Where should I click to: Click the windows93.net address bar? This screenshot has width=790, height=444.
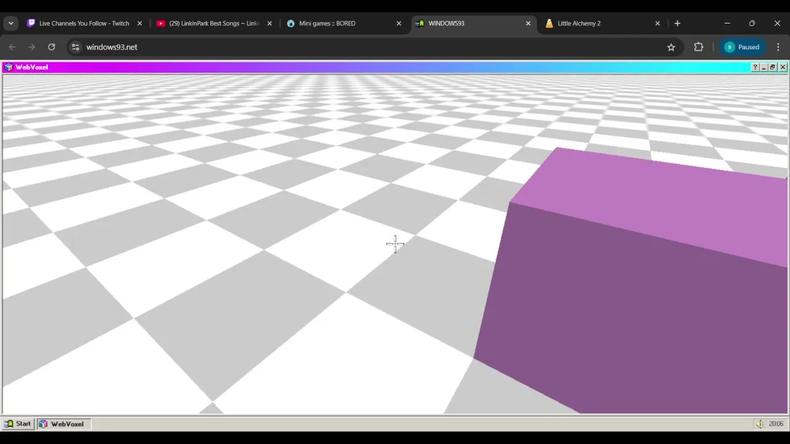373,47
